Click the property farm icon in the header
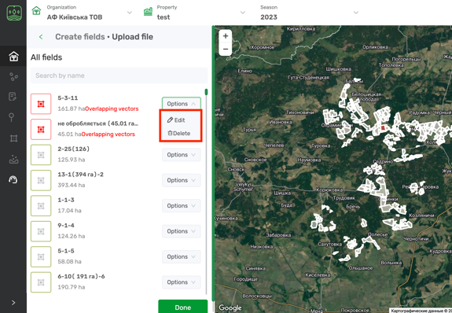 pyautogui.click(x=148, y=12)
